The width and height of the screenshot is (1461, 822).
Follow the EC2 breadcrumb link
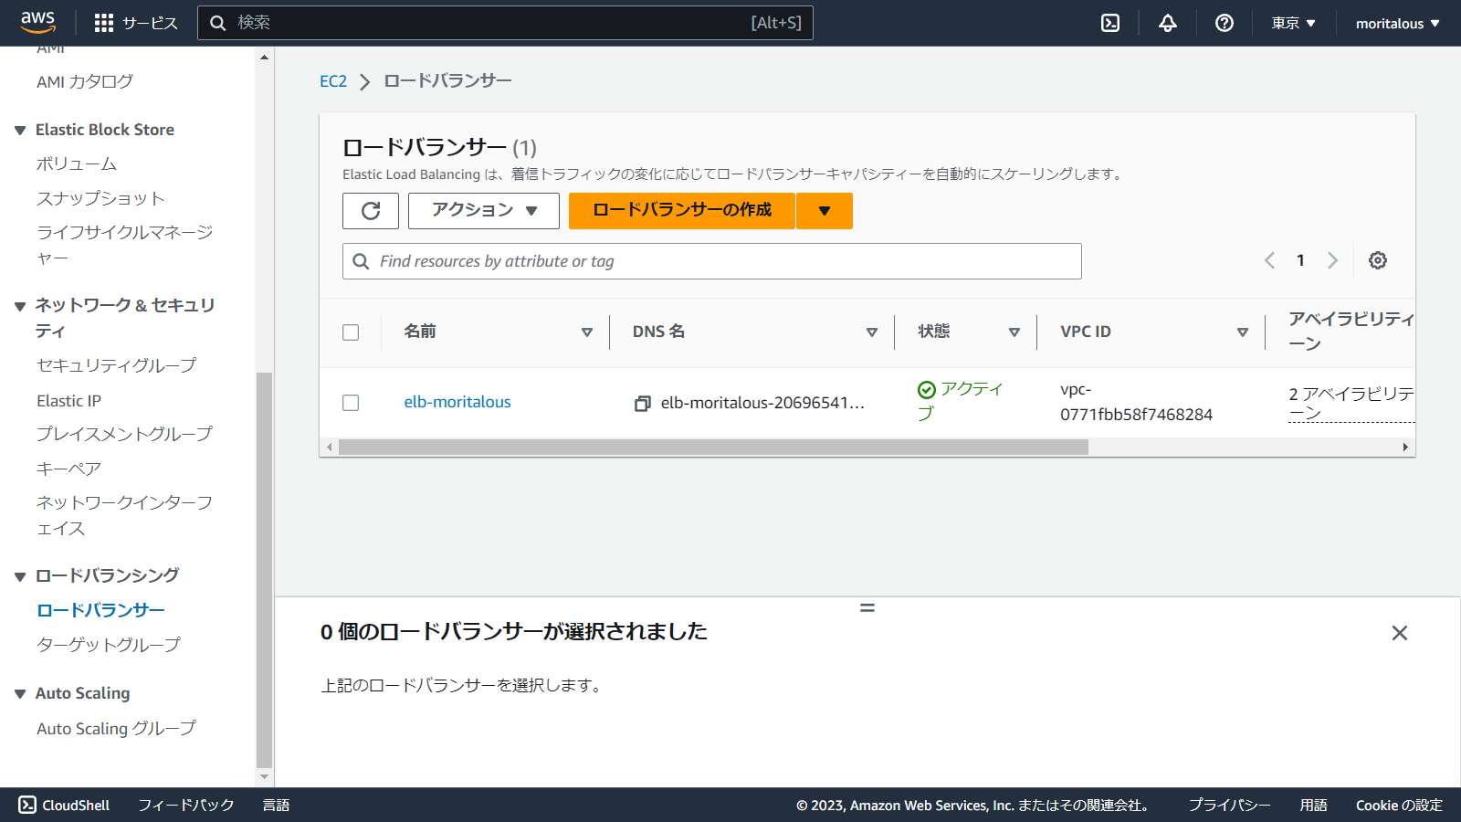click(x=333, y=80)
